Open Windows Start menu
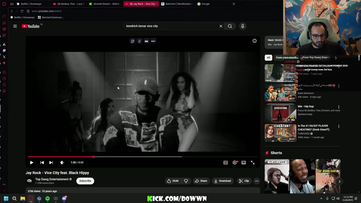Image resolution: width=361 pixels, height=203 pixels. tap(6, 198)
